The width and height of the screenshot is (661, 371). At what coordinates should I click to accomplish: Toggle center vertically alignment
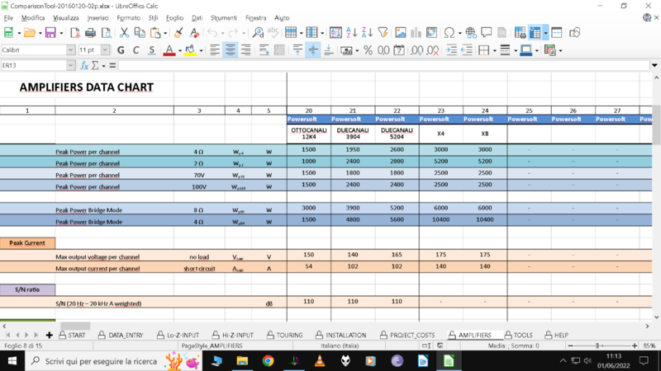313,50
